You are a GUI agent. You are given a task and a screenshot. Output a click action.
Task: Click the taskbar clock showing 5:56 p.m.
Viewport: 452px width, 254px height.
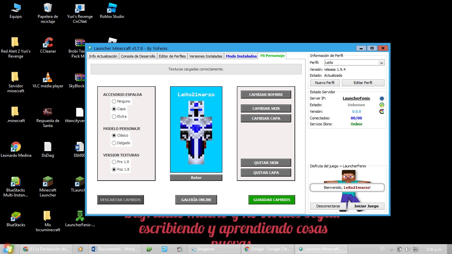pyautogui.click(x=434, y=249)
